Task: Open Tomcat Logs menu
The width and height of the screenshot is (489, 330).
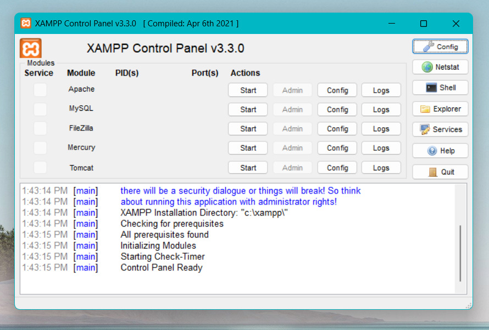Action: click(x=381, y=168)
